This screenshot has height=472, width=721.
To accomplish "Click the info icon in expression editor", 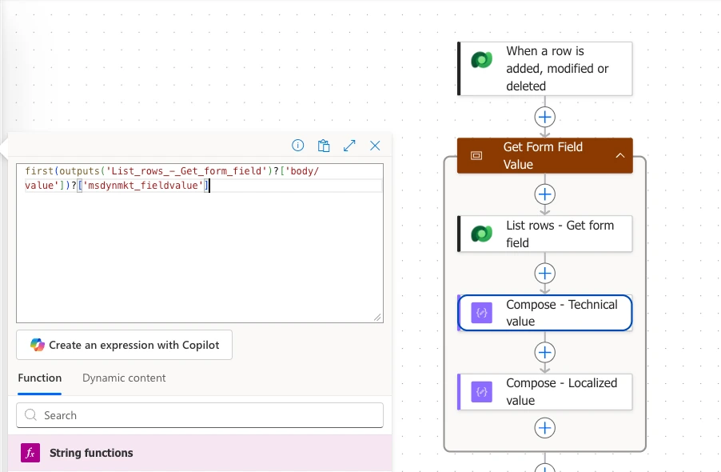I will point(298,146).
